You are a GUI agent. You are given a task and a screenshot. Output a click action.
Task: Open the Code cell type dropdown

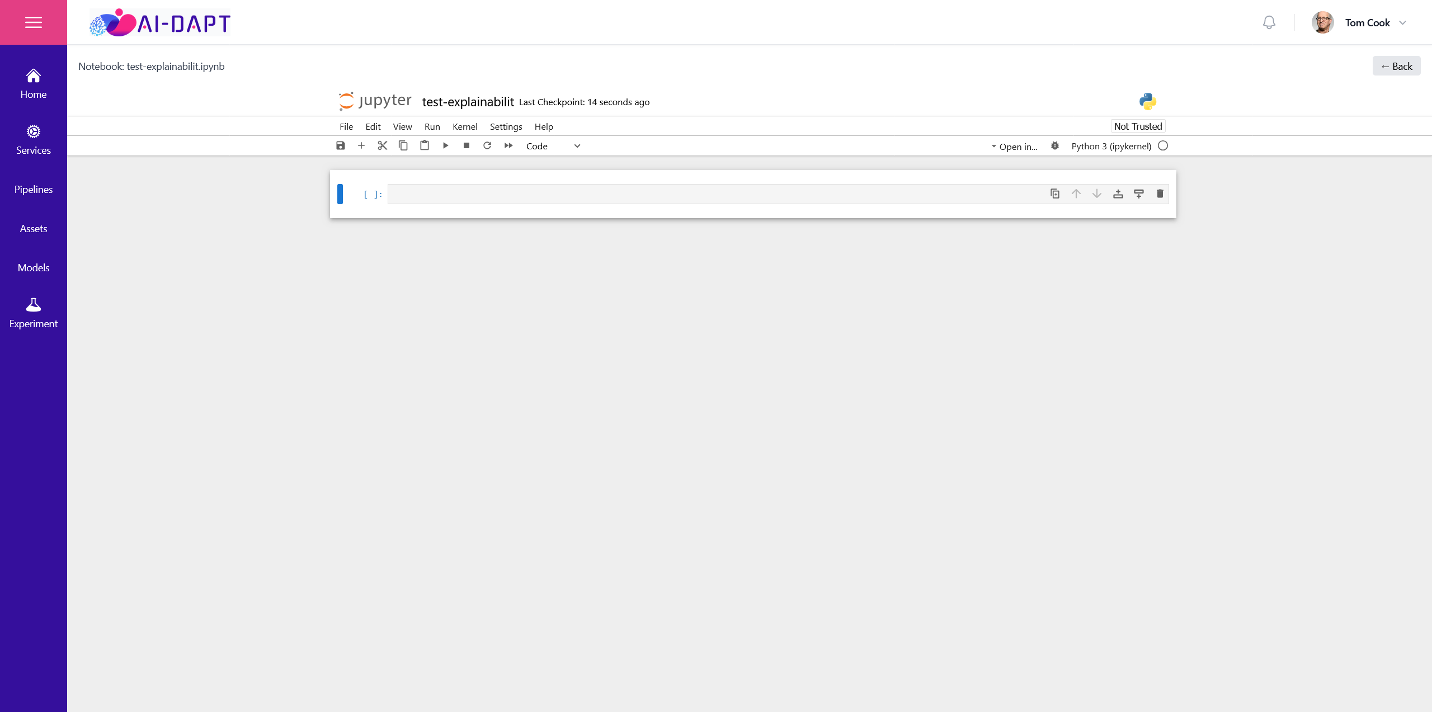[553, 146]
